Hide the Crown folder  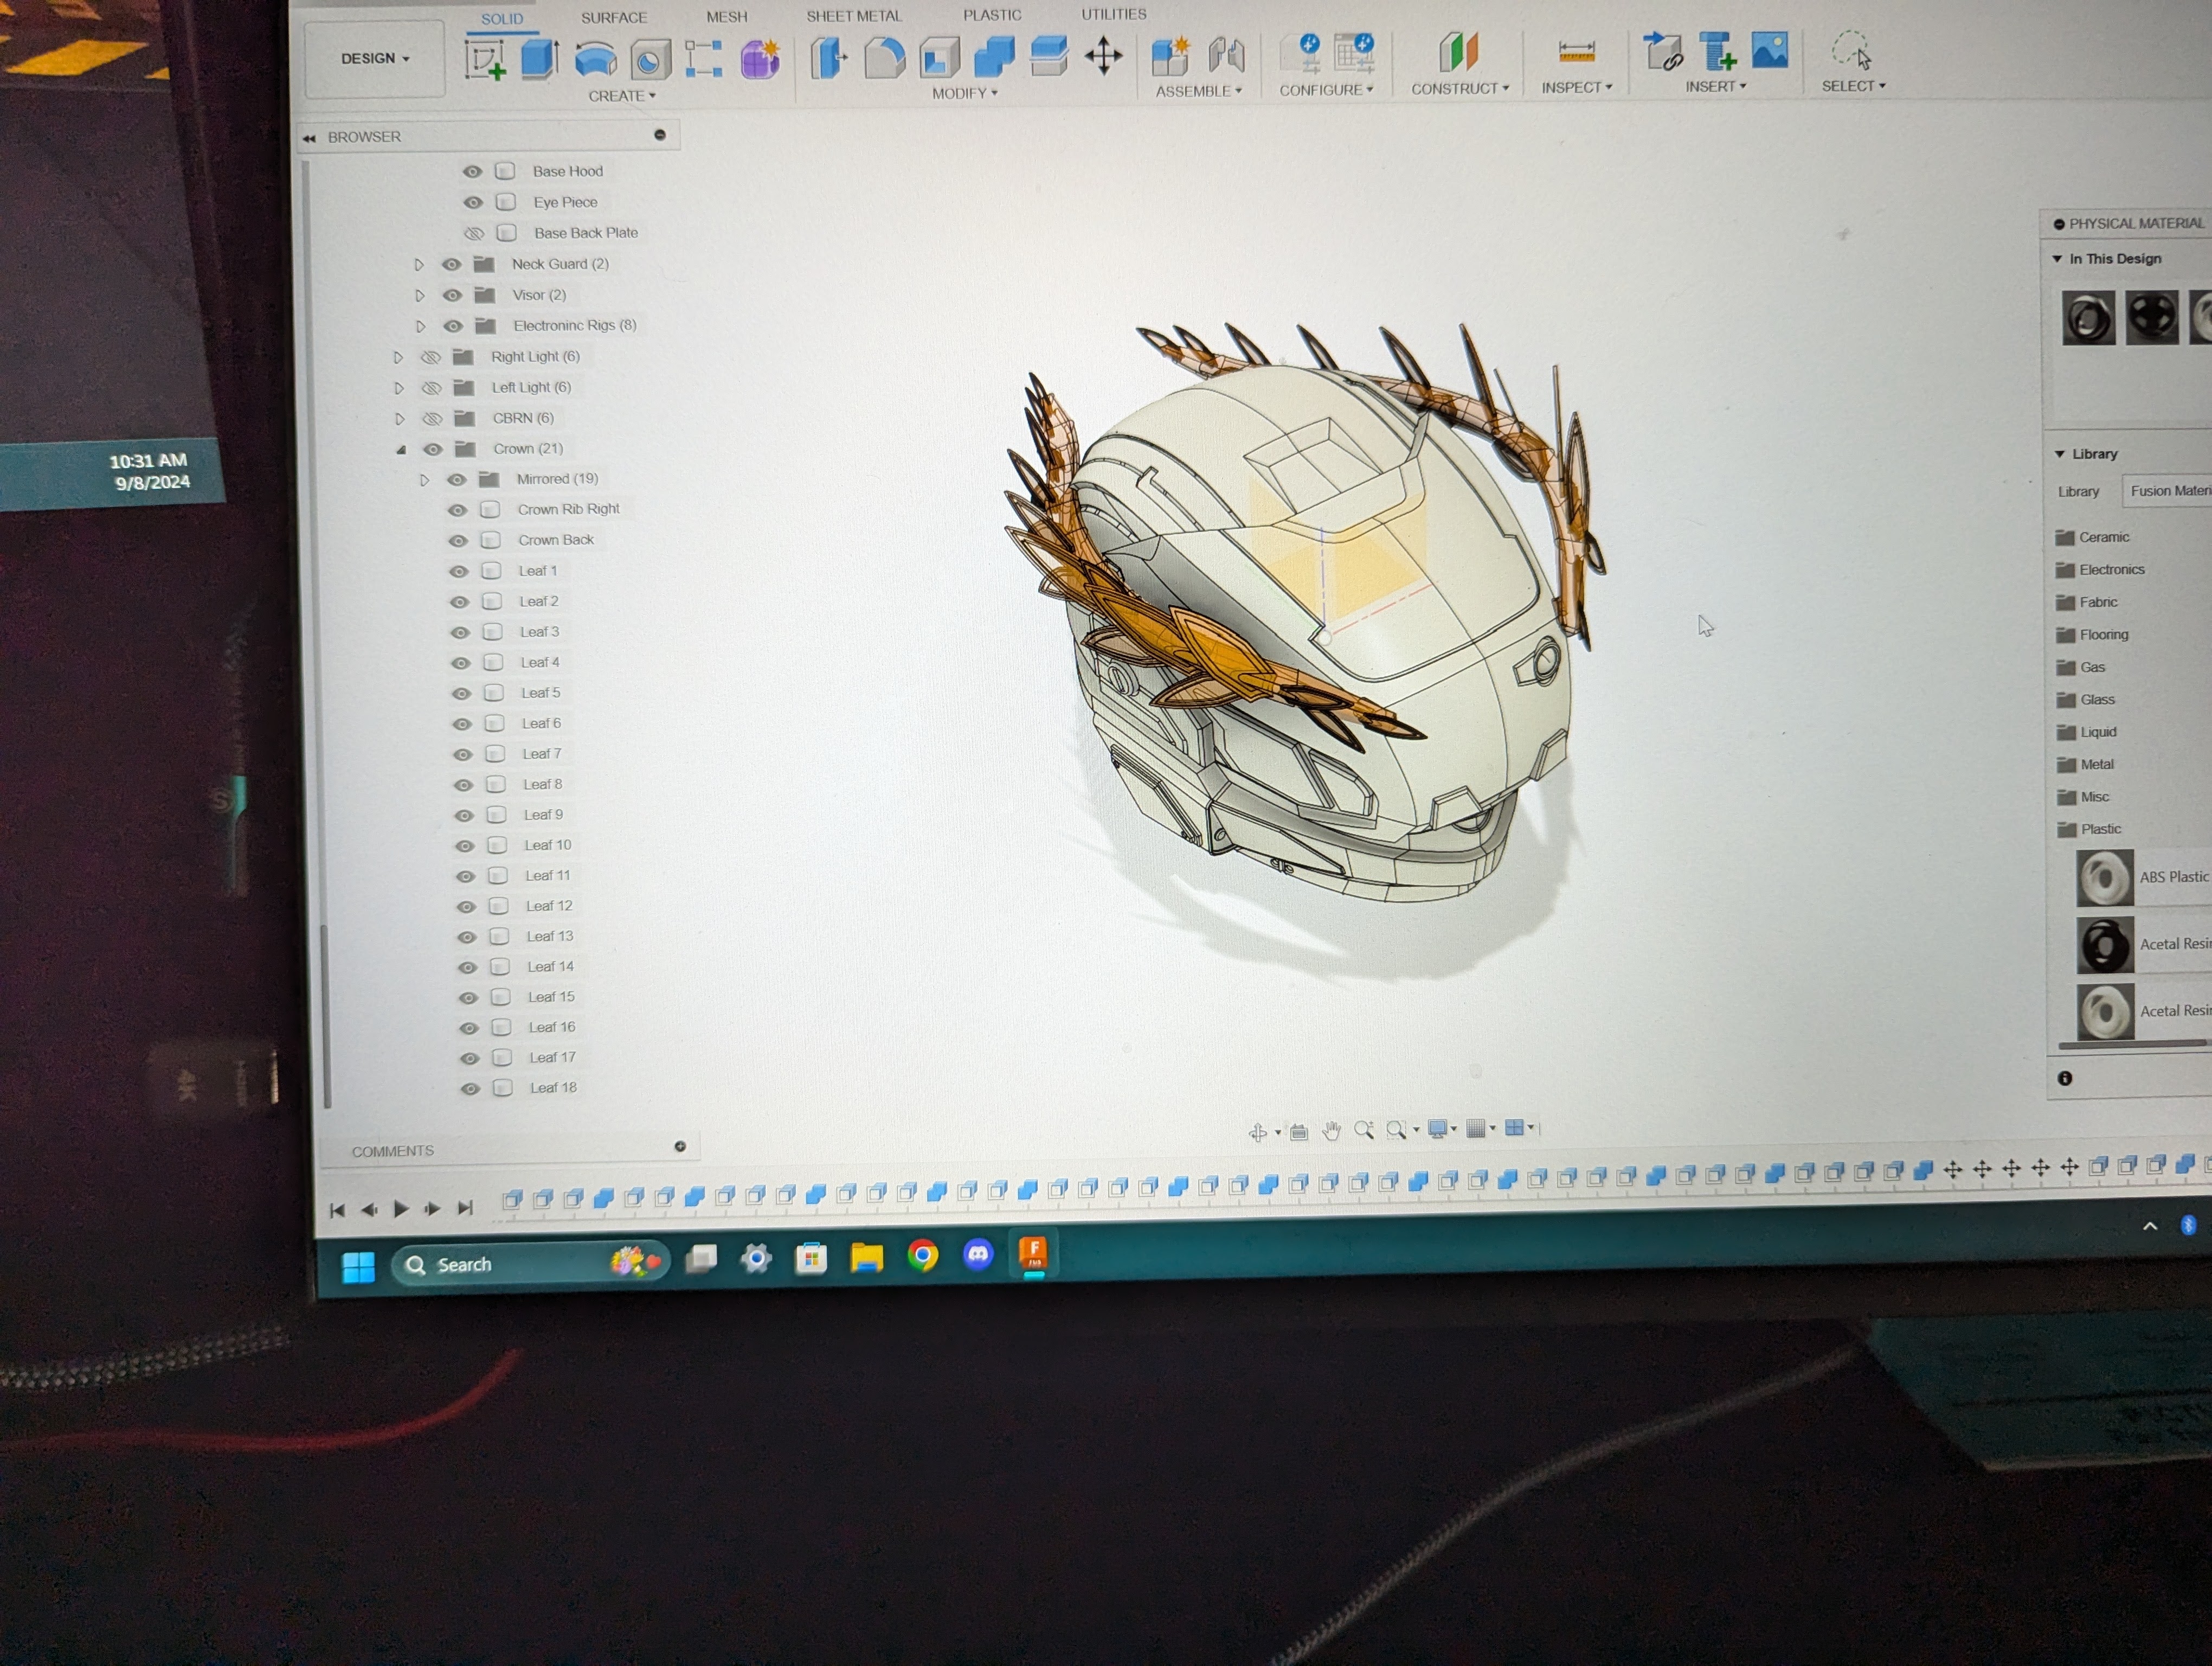[x=433, y=450]
